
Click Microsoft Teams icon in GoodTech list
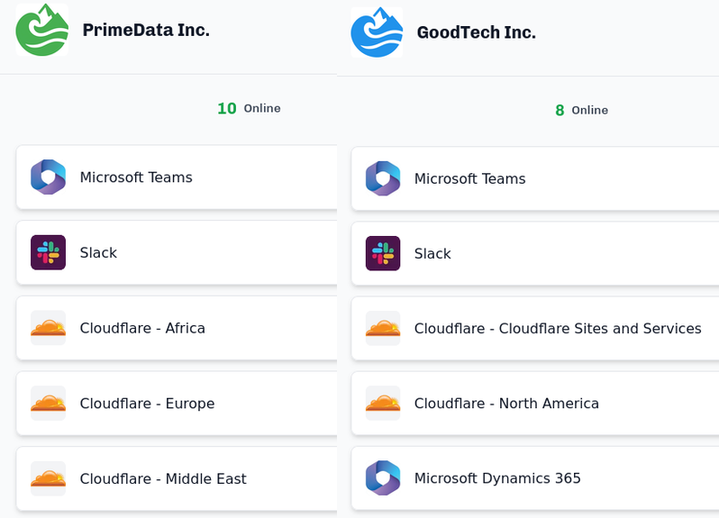tap(383, 178)
